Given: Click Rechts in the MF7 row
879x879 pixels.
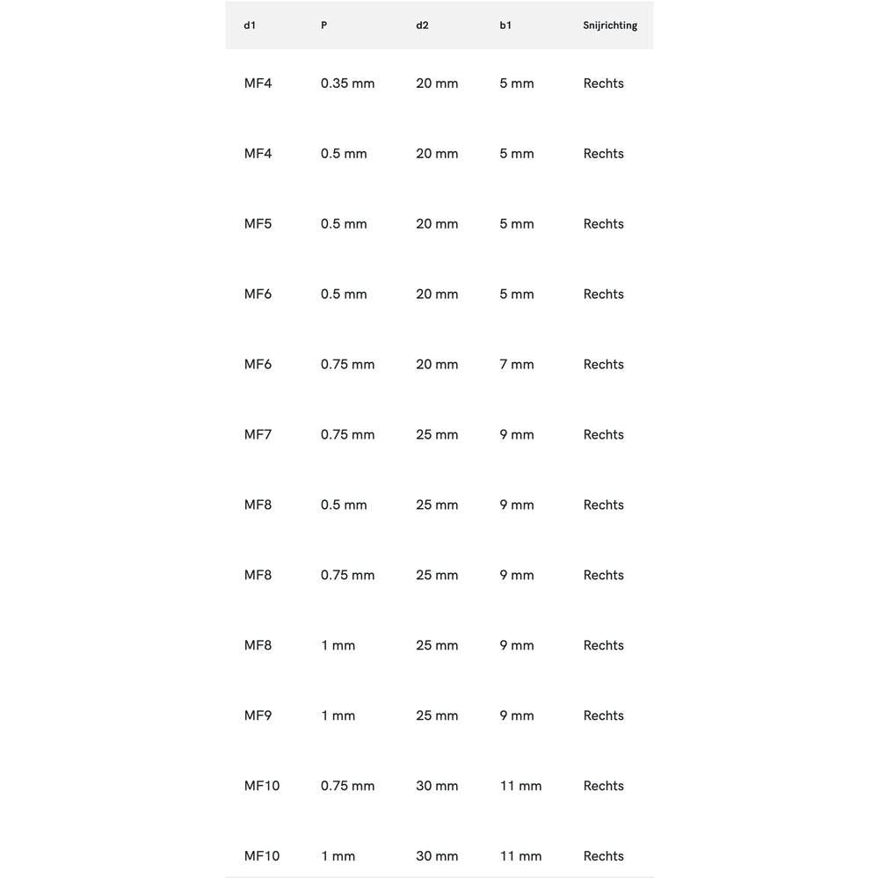Looking at the screenshot, I should [x=603, y=435].
